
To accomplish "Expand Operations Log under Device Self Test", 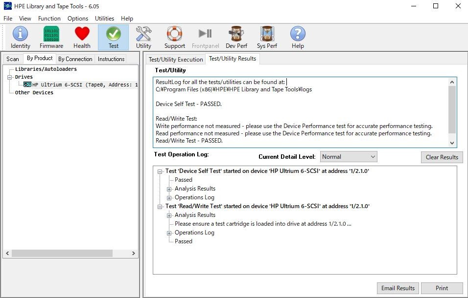I will click(x=169, y=198).
